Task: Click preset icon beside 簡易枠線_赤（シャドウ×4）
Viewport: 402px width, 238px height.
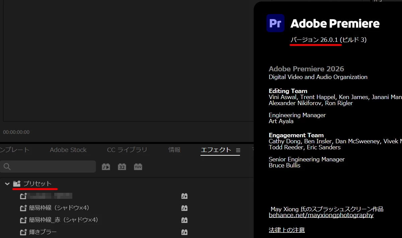Action: click(x=23, y=220)
